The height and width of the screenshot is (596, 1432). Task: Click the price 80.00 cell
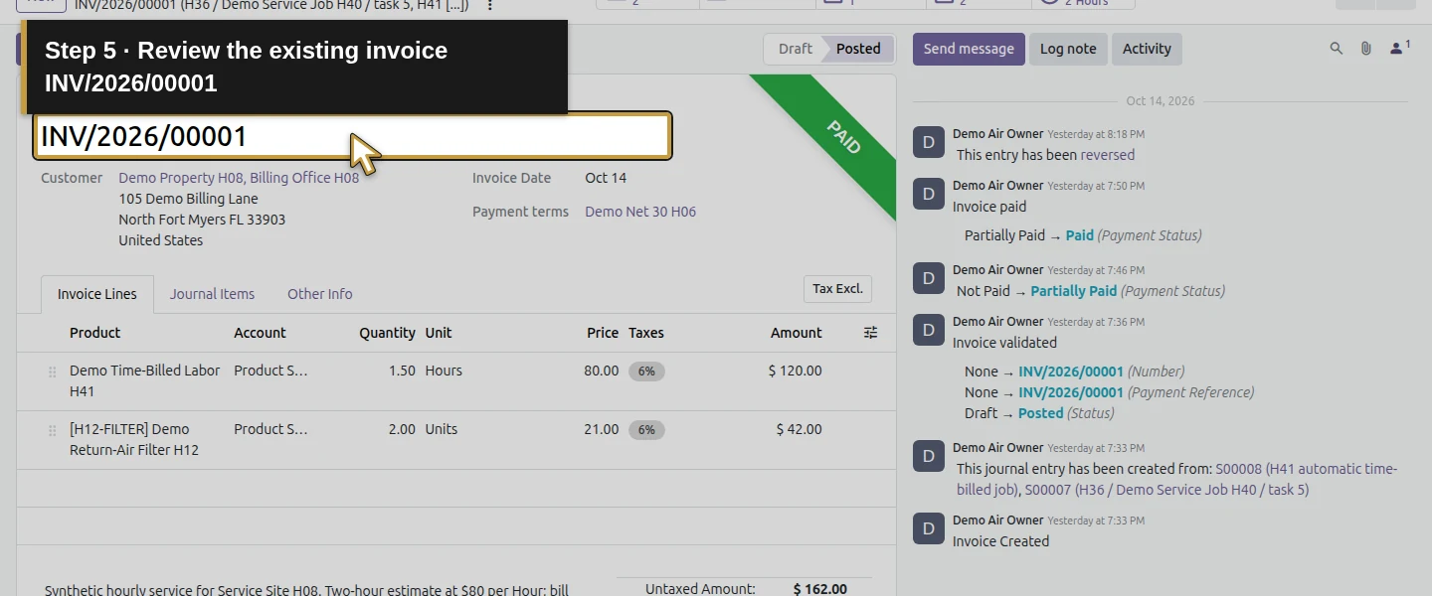[x=602, y=371]
